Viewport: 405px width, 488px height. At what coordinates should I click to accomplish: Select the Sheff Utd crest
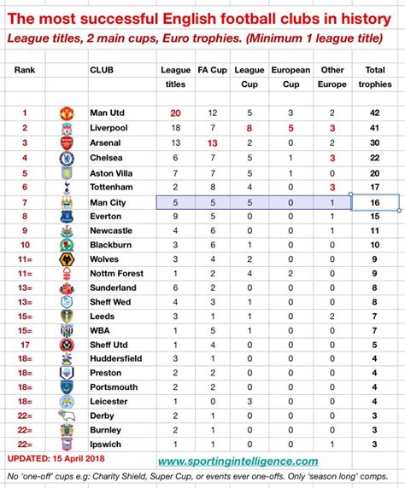click(x=67, y=345)
